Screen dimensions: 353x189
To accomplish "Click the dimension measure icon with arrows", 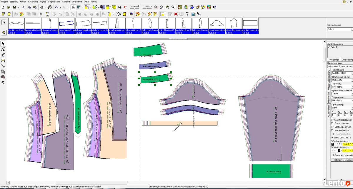I will [x=187, y=14].
